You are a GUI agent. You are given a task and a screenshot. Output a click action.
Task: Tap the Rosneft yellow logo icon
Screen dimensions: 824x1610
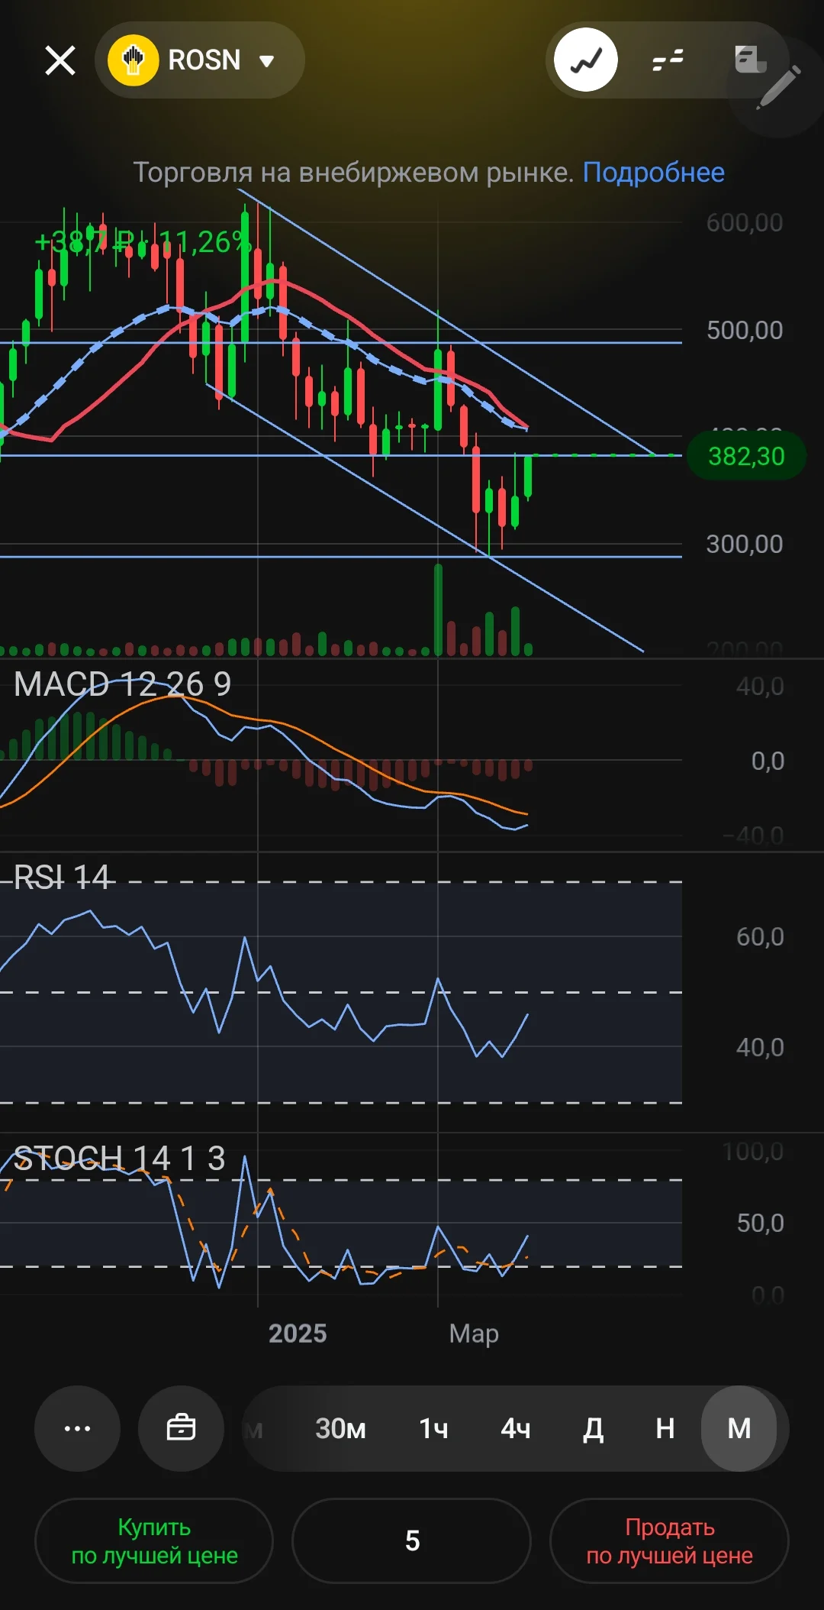click(x=134, y=60)
